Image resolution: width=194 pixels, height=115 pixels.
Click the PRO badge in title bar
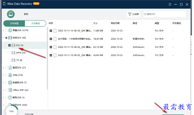point(36,4)
